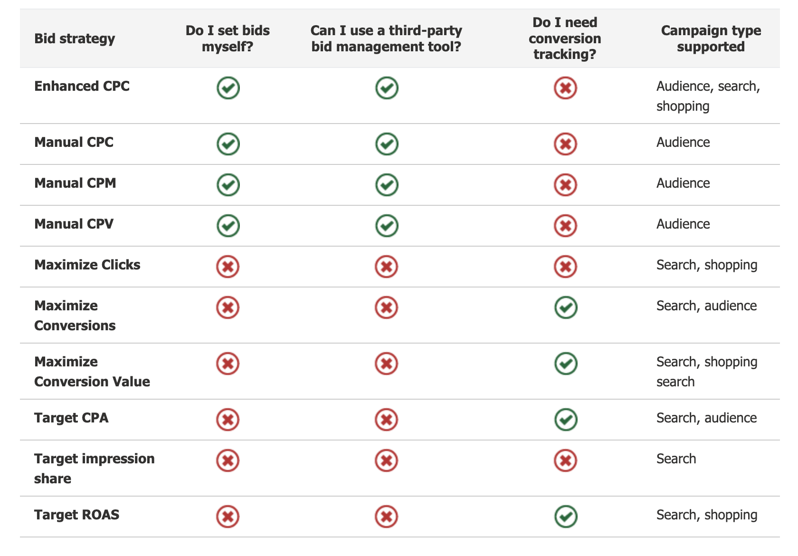Click Target impression share conversion tracking red X
The width and height of the screenshot is (798, 556).
(x=565, y=461)
